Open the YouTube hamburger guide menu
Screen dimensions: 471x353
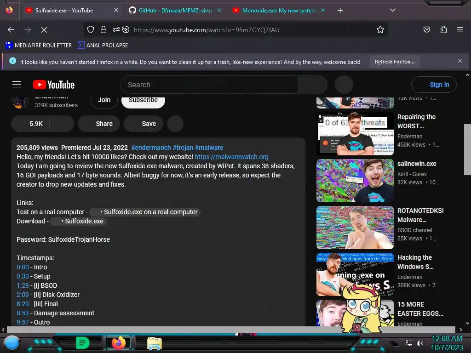coord(17,85)
